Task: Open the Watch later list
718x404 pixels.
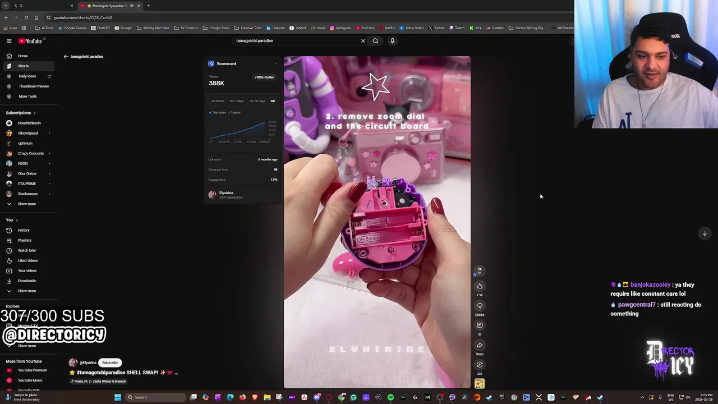Action: [26, 250]
